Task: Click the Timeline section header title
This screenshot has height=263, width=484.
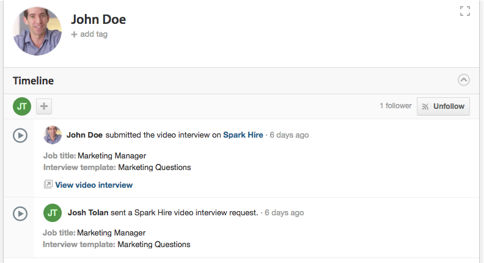Action: pos(34,81)
